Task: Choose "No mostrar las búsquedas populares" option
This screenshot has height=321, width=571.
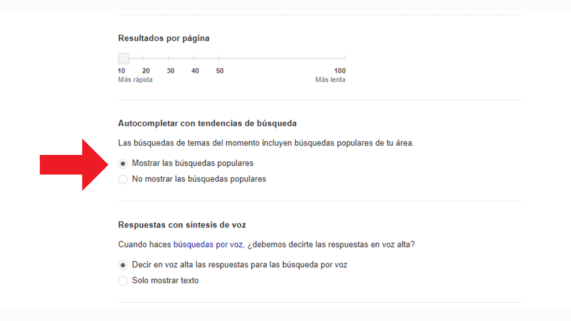Action: point(123,179)
